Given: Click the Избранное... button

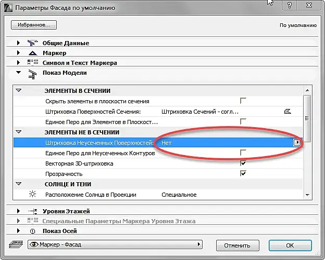Looking at the screenshot, I should (34, 25).
